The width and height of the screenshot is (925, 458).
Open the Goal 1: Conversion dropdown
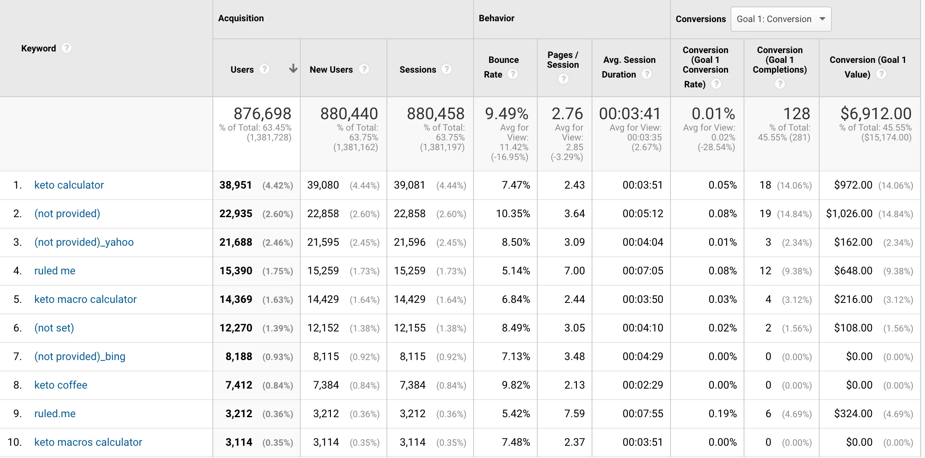pyautogui.click(x=781, y=19)
